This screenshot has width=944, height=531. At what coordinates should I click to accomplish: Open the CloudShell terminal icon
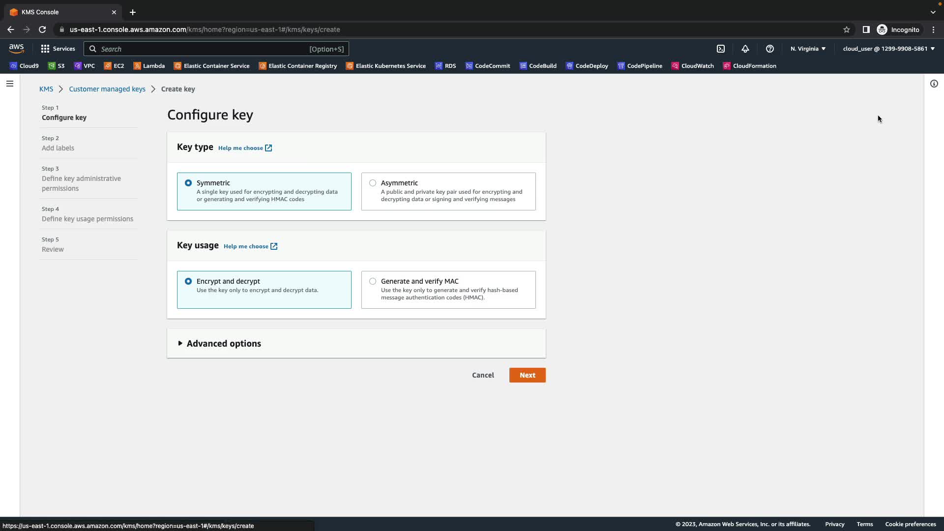click(721, 49)
